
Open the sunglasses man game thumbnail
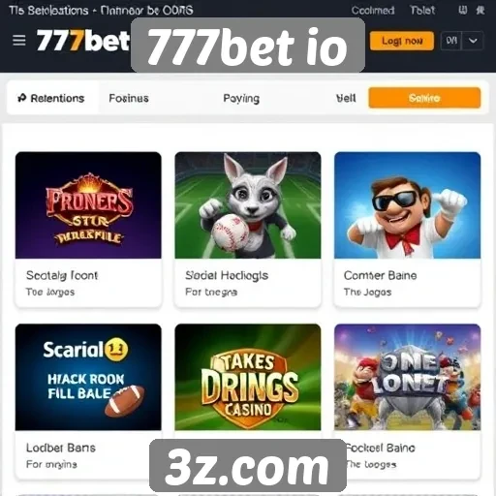point(407,205)
